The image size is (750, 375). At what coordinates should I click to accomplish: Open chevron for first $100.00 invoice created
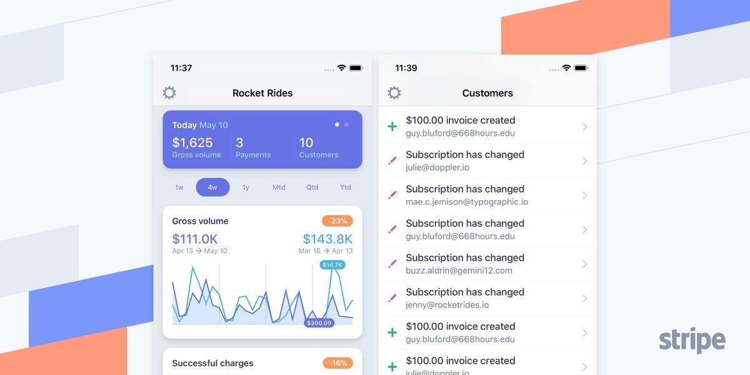coord(584,127)
